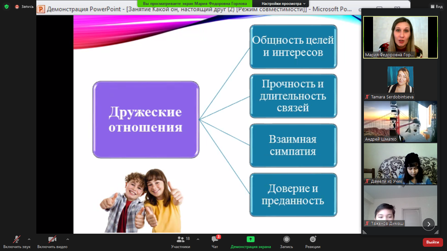The image size is (447, 251).
Task: Click the Общность целей и интересов box
Action: click(293, 46)
